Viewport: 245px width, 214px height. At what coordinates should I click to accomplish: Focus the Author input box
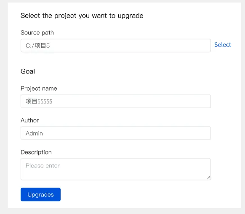pos(116,133)
